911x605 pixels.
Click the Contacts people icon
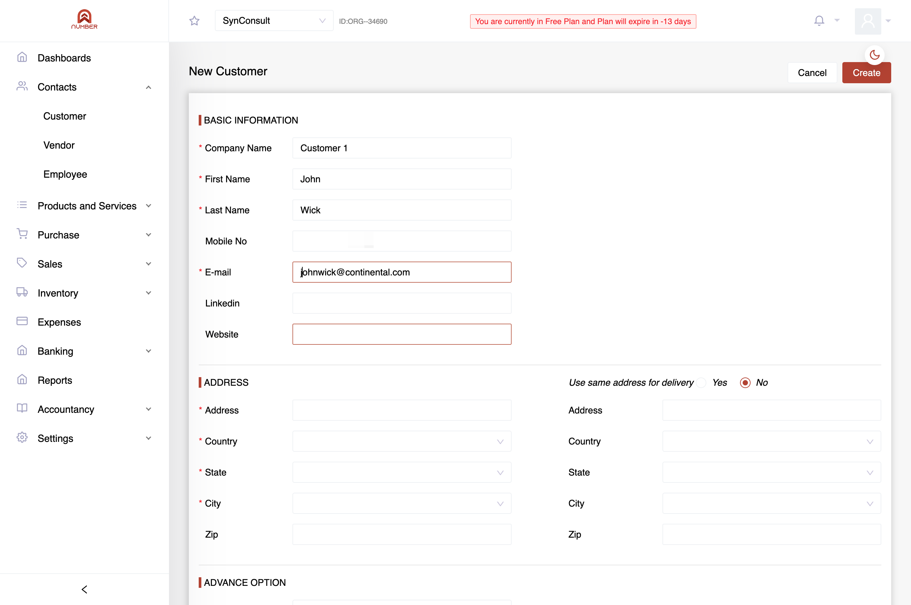click(22, 87)
